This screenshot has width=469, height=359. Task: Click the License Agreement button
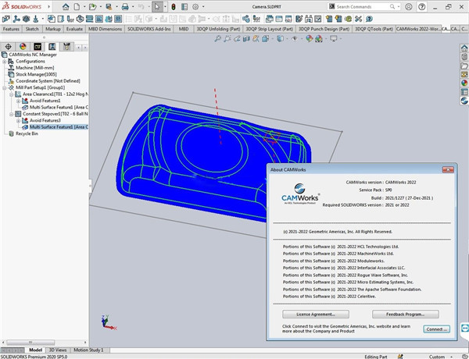[x=315, y=314]
